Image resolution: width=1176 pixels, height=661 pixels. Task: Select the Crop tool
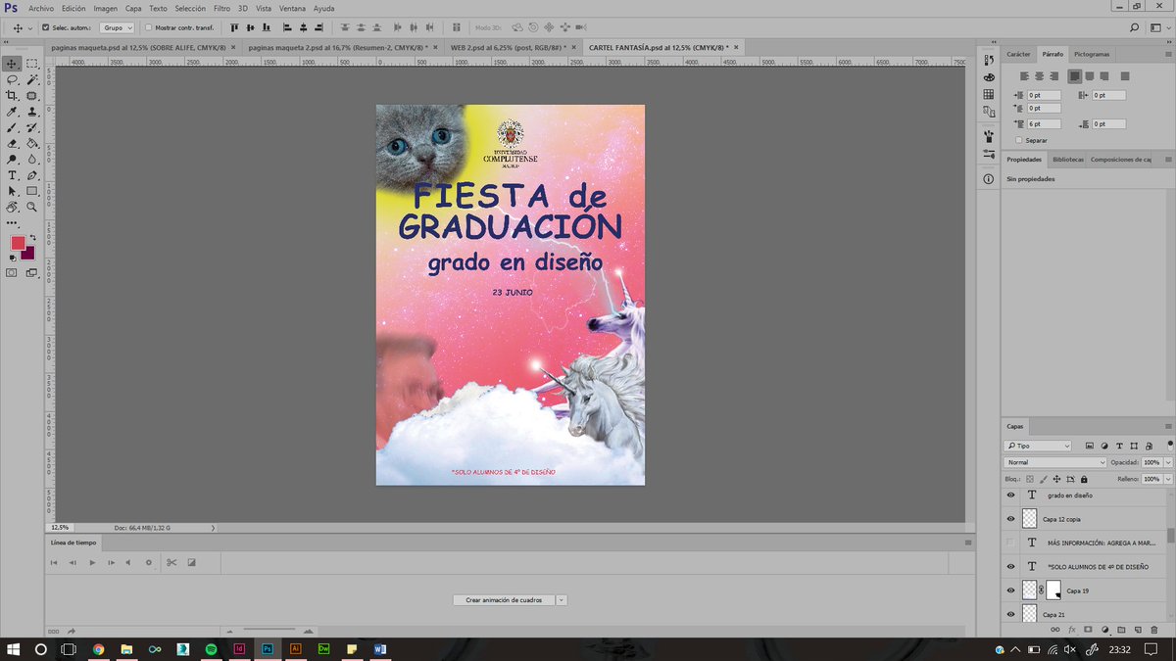coord(12,95)
